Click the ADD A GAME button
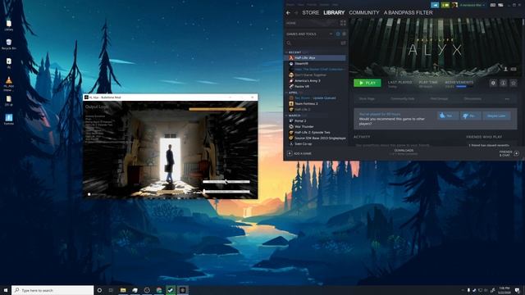The height and width of the screenshot is (295, 525). point(299,153)
